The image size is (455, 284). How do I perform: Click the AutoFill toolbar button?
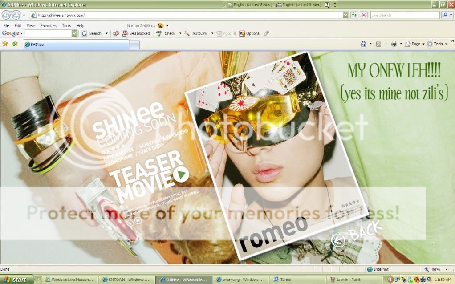226,34
